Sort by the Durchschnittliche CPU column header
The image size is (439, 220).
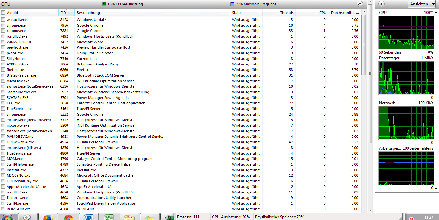click(344, 13)
